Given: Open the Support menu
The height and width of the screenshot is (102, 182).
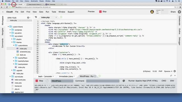Looking at the screenshot, I should click(71, 12).
